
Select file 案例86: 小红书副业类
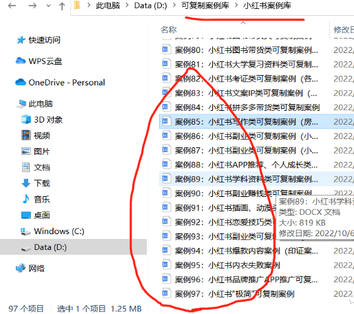[x=247, y=136]
